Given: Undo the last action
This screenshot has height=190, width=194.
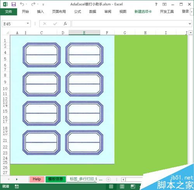Looking at the screenshot, I should click(x=22, y=4).
